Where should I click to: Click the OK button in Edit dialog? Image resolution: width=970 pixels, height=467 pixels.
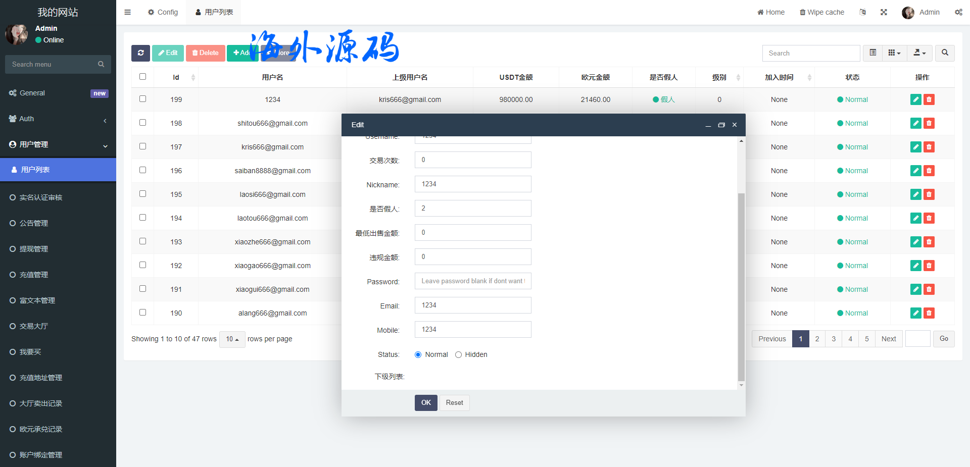(x=426, y=402)
